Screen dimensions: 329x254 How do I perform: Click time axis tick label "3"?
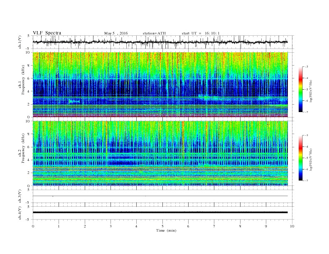110,226
